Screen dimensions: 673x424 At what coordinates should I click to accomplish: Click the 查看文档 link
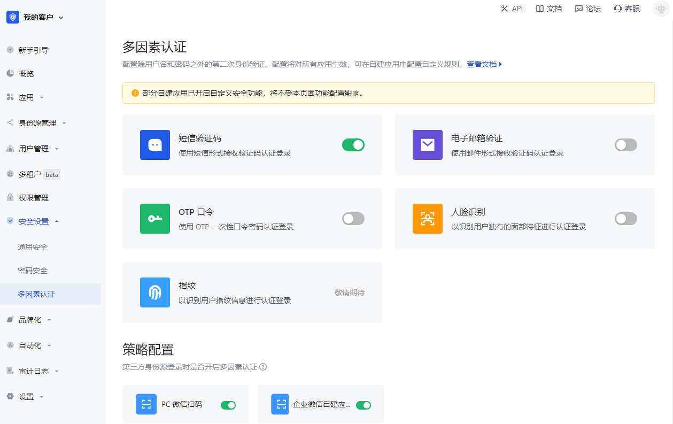[x=484, y=64]
